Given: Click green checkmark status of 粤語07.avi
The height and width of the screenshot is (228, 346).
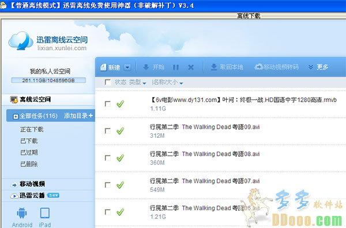Looking at the screenshot, I should point(121,185).
